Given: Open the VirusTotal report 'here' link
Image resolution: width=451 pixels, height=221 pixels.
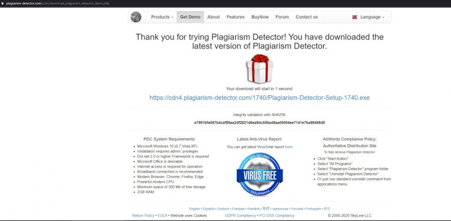Looking at the screenshot, I should pos(289,147).
